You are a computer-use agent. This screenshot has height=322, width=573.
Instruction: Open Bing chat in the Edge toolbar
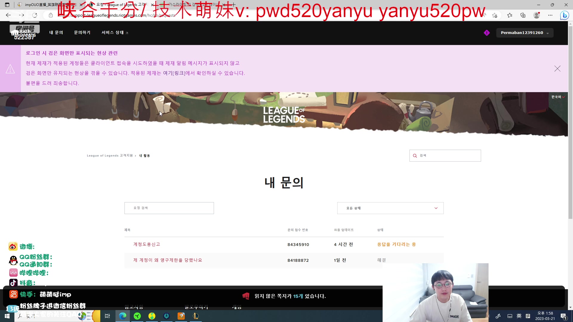(564, 15)
